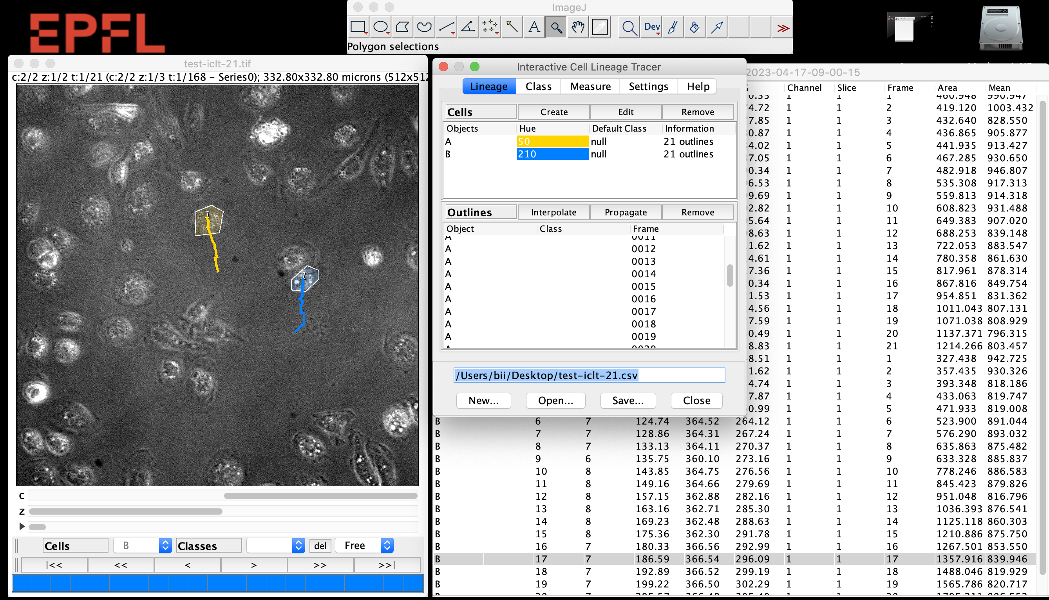Expand the Classes dropdown
1049x600 pixels.
coord(298,546)
